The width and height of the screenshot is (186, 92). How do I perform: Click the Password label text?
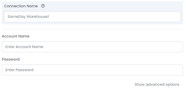pos(11,59)
